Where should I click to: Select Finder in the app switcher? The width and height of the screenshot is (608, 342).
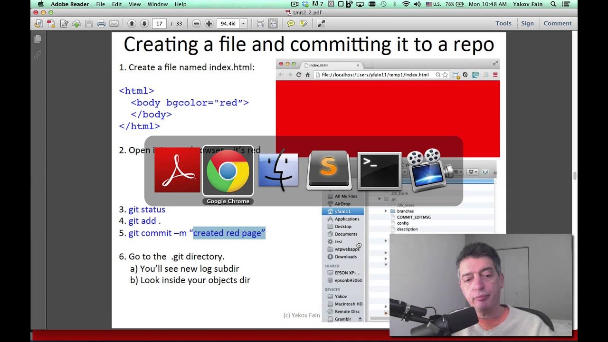(x=278, y=170)
